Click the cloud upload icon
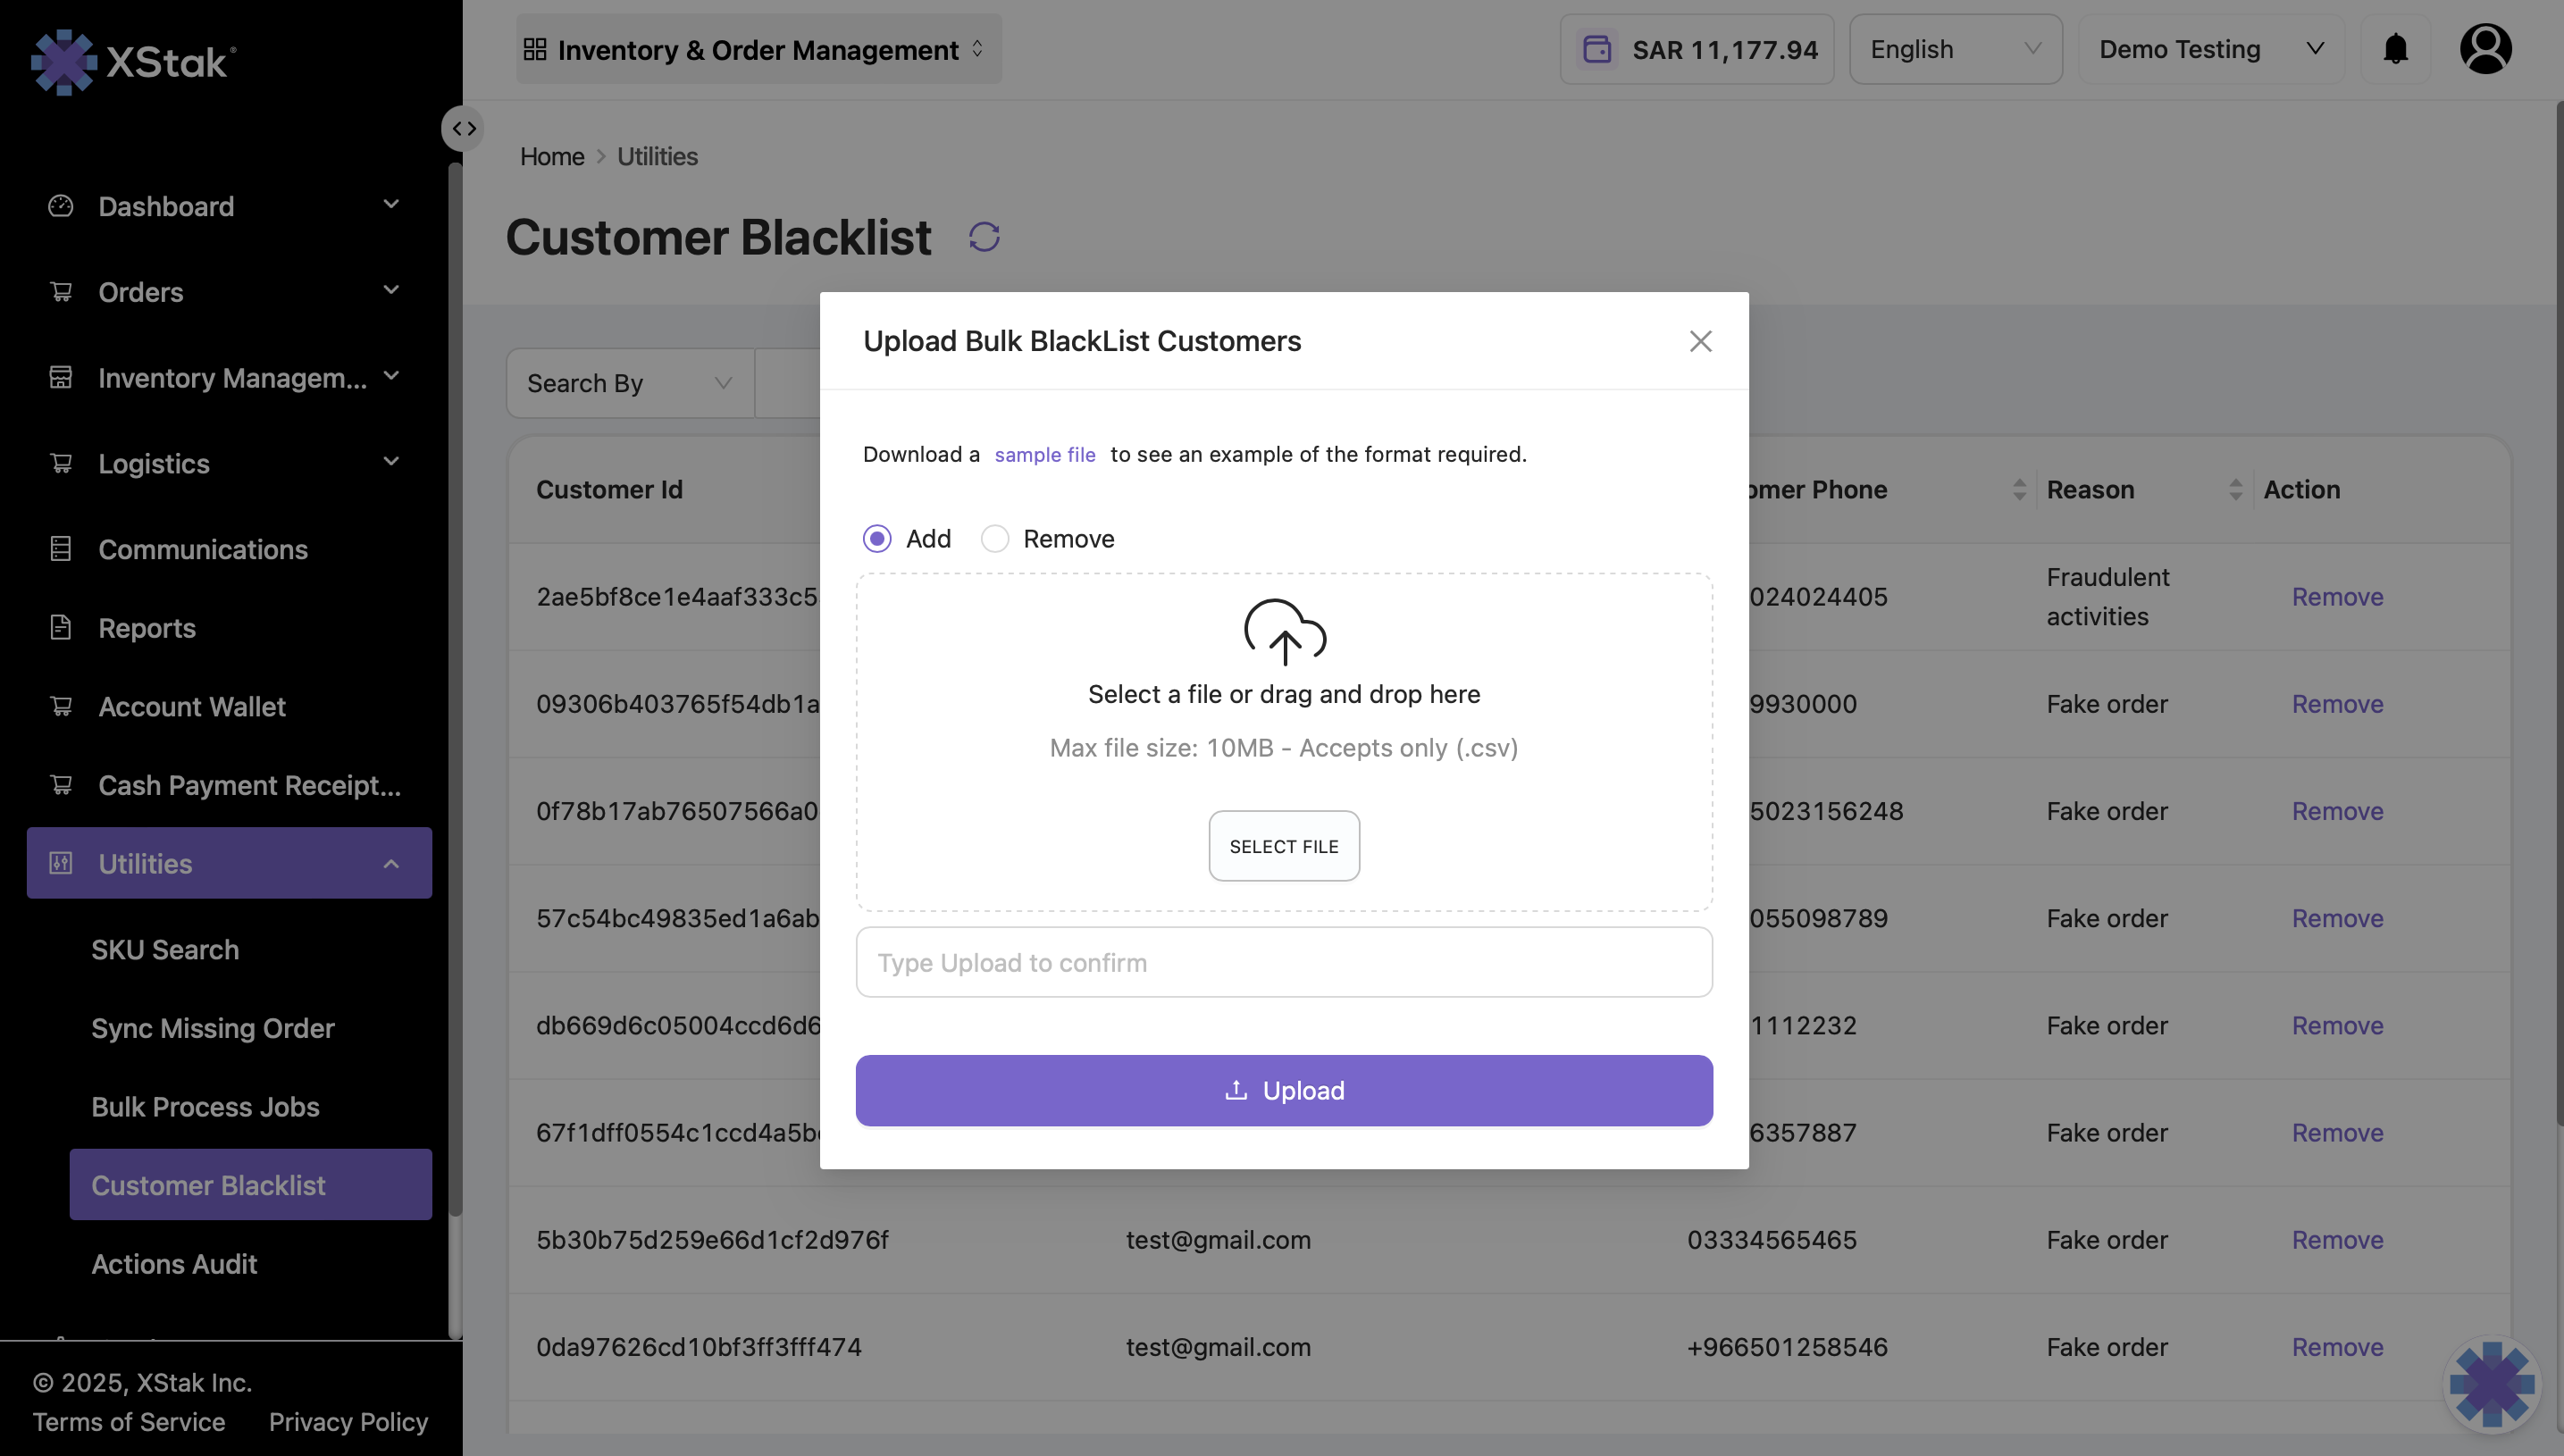Screen dimensions: 2564x1456 (x=1284, y=632)
